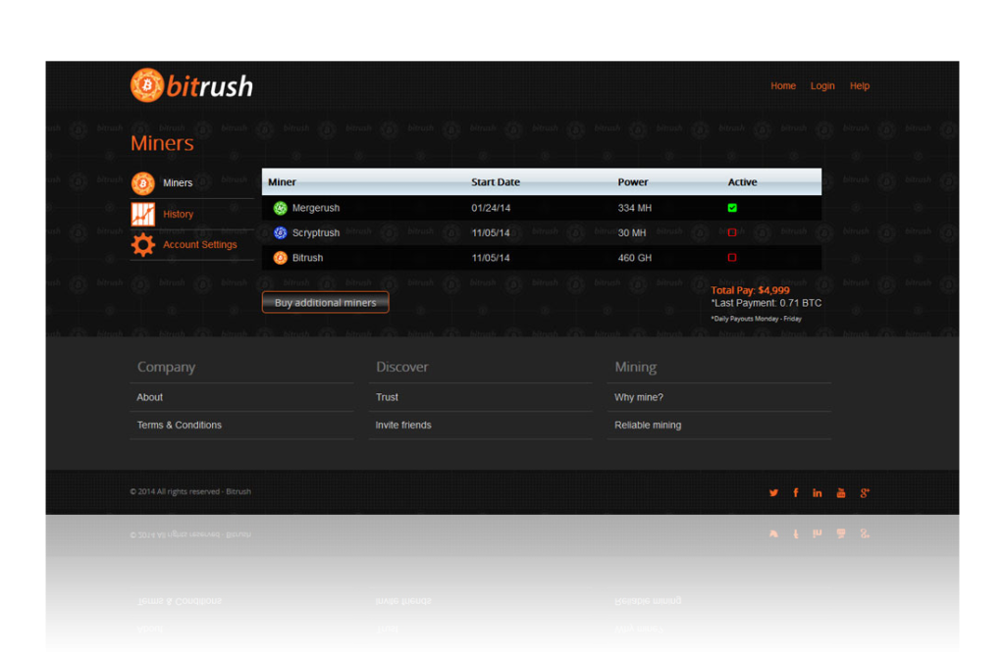Click the orange Bitrush coin icon in table
The width and height of the screenshot is (1005, 657).
[280, 258]
